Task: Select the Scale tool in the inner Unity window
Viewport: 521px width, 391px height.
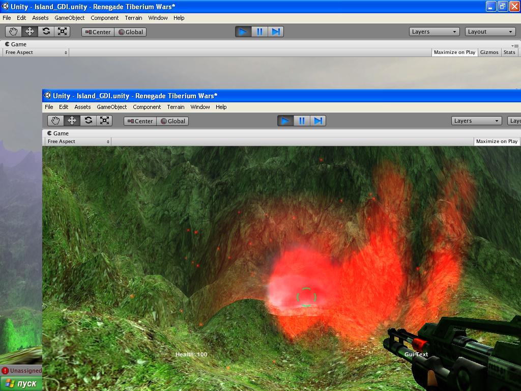Action: pyautogui.click(x=104, y=121)
